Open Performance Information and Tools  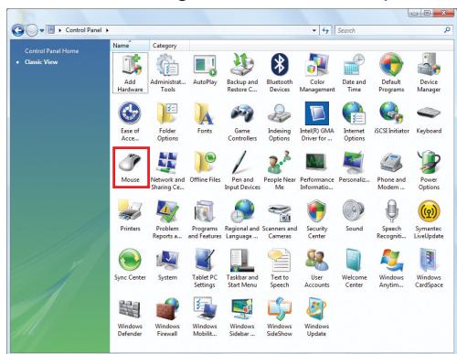point(317,170)
